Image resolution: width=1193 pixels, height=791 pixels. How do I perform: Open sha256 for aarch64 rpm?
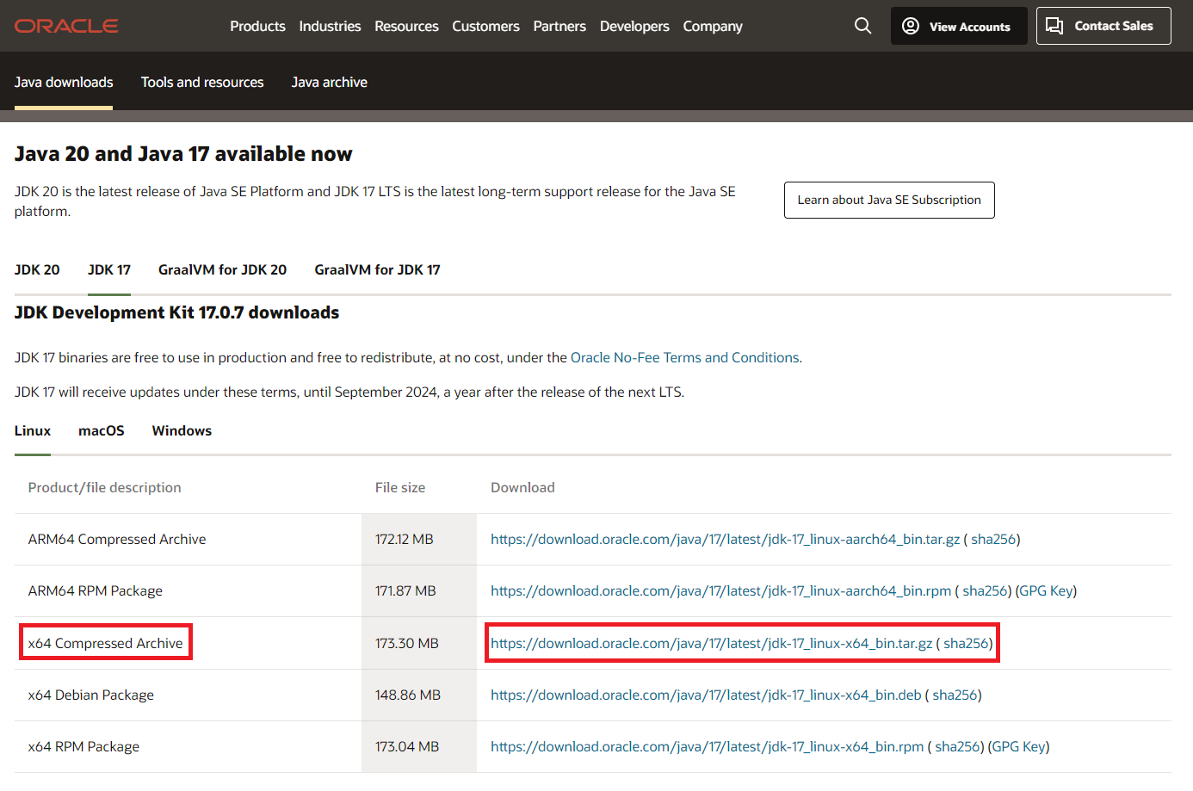tap(985, 590)
